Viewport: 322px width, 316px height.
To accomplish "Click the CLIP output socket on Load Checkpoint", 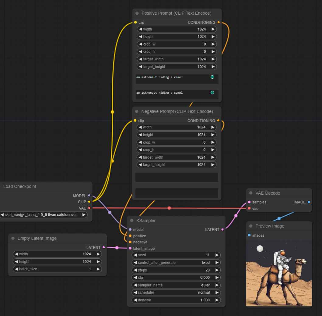I will [89, 202].
